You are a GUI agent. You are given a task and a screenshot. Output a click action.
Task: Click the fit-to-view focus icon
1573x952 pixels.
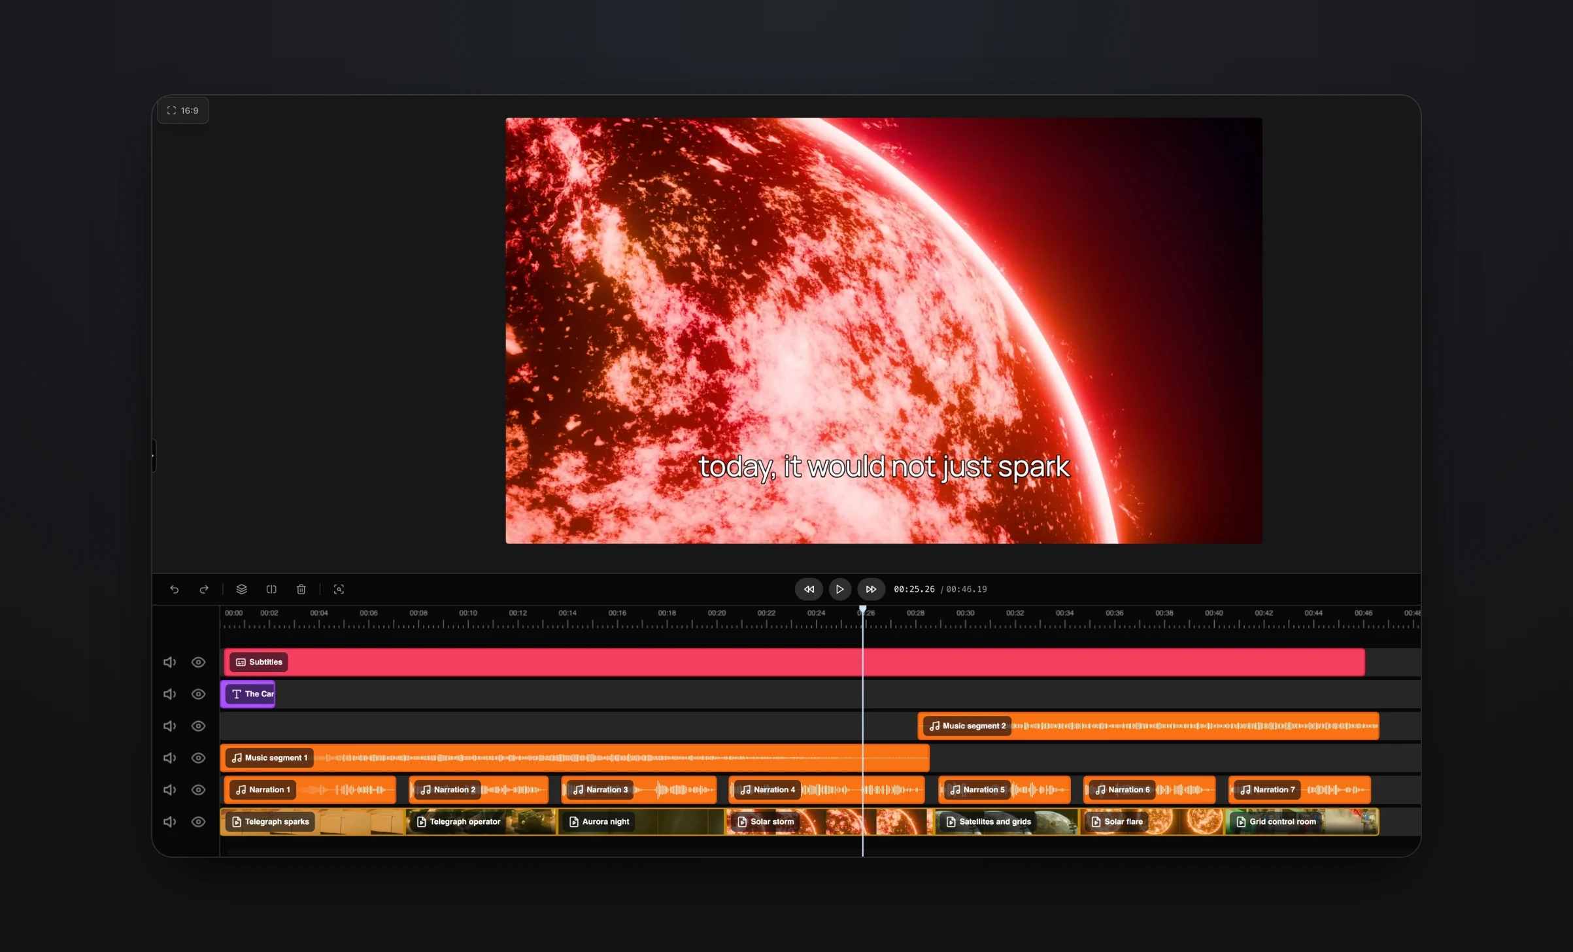click(x=339, y=589)
